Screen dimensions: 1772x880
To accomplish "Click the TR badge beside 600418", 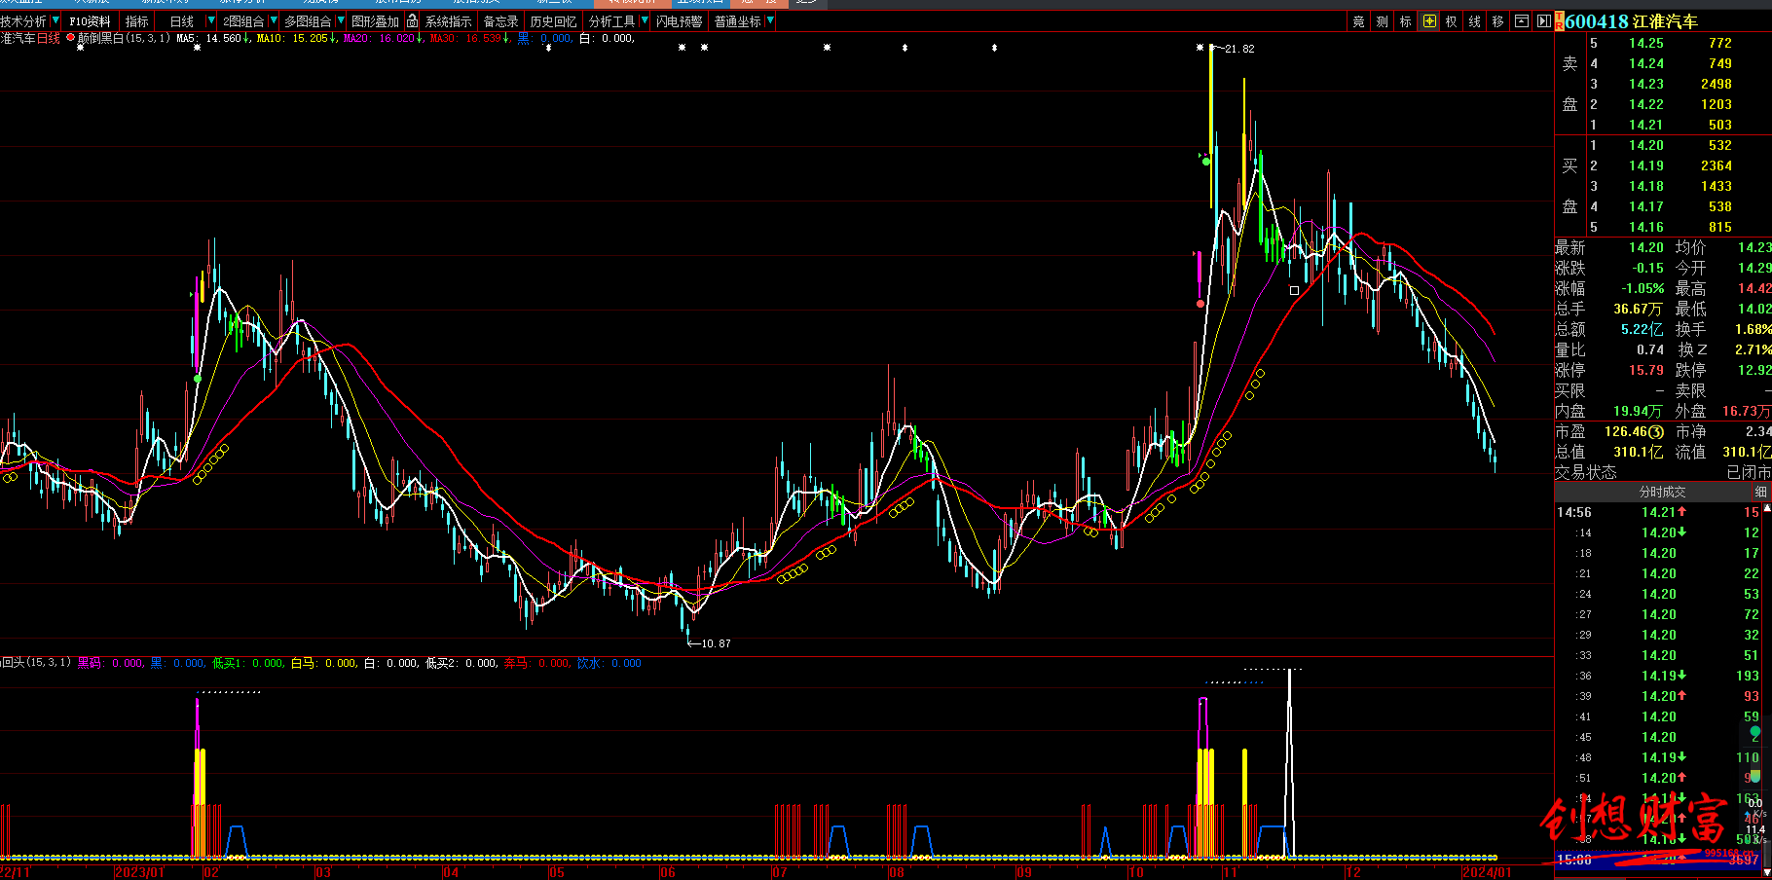I will [x=1559, y=21].
